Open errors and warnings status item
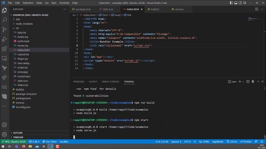Image resolution: width=266 pixels, height=149 pixels. pos(34,142)
